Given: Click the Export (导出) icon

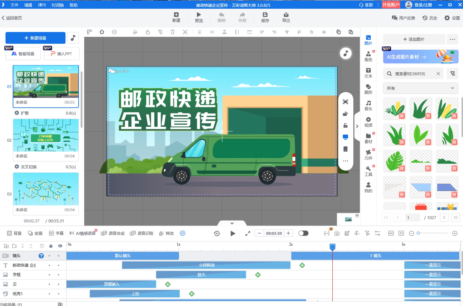Looking at the screenshot, I should pos(286,17).
